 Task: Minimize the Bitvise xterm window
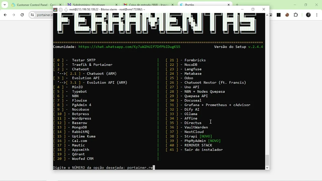[242, 9]
